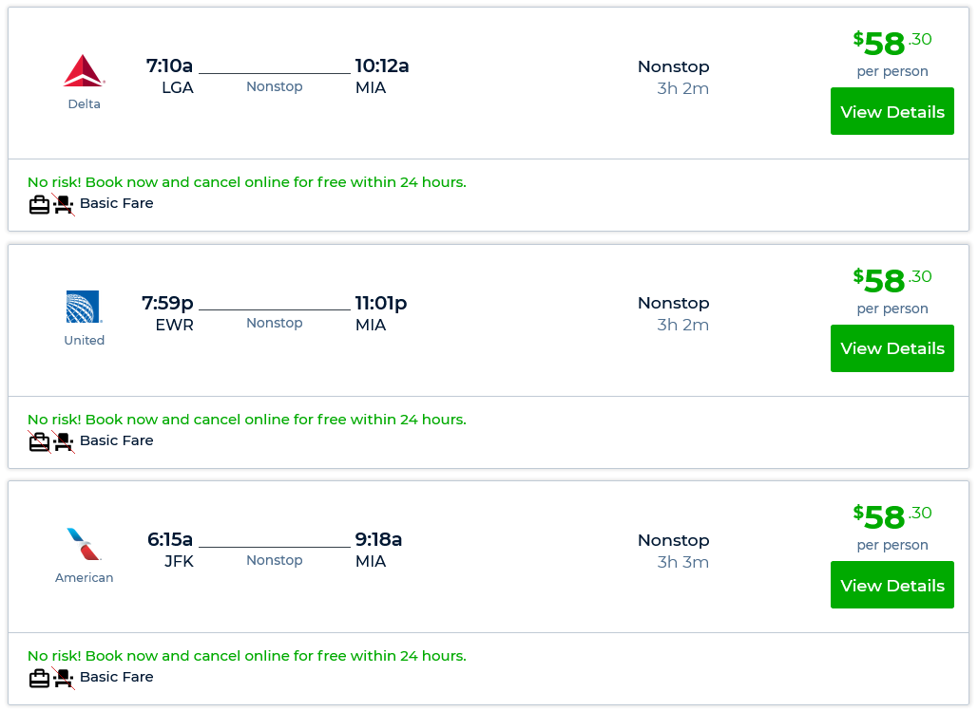Click Basic Fare label on Delta flight
The image size is (978, 711).
pos(116,203)
